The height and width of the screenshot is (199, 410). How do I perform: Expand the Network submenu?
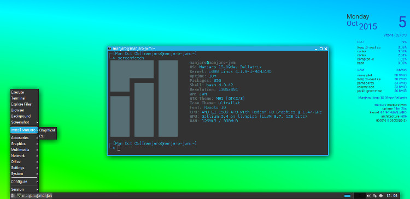tap(24, 156)
